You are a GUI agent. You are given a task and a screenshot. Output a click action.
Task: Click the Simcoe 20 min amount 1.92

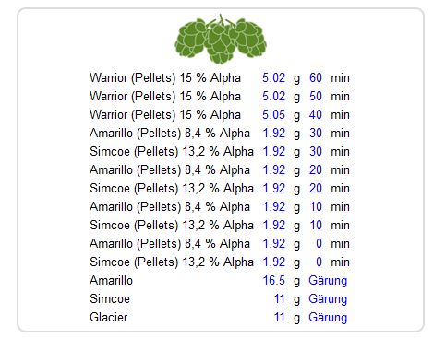(274, 188)
